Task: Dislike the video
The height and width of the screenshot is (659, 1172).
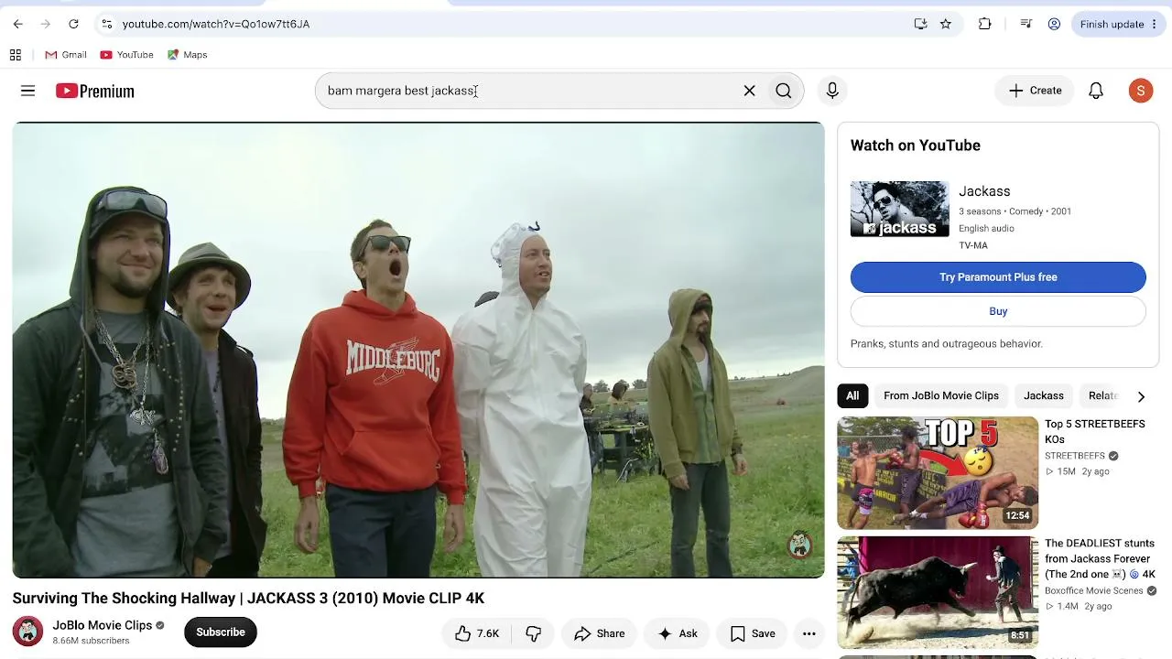Action: point(534,633)
